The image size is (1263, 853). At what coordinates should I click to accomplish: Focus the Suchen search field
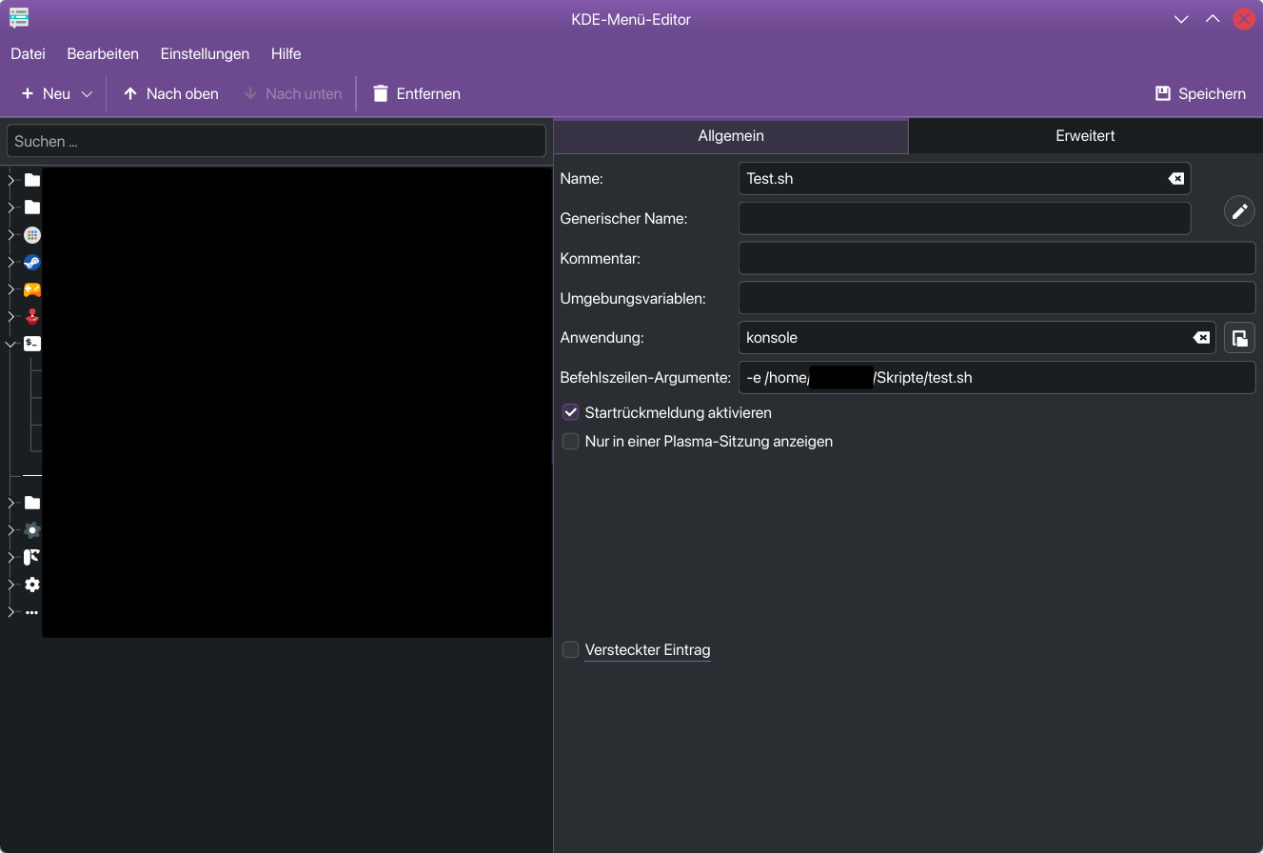coord(276,141)
